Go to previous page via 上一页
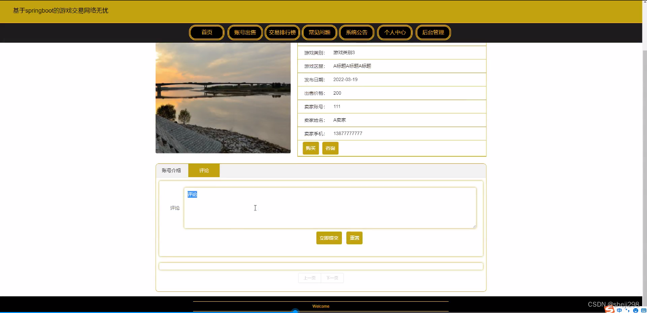Screen dimensions: 647x313 pyautogui.click(x=309, y=278)
